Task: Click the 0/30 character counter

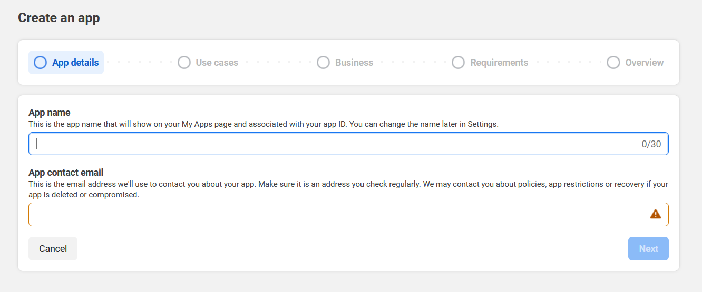Action: [x=651, y=144]
